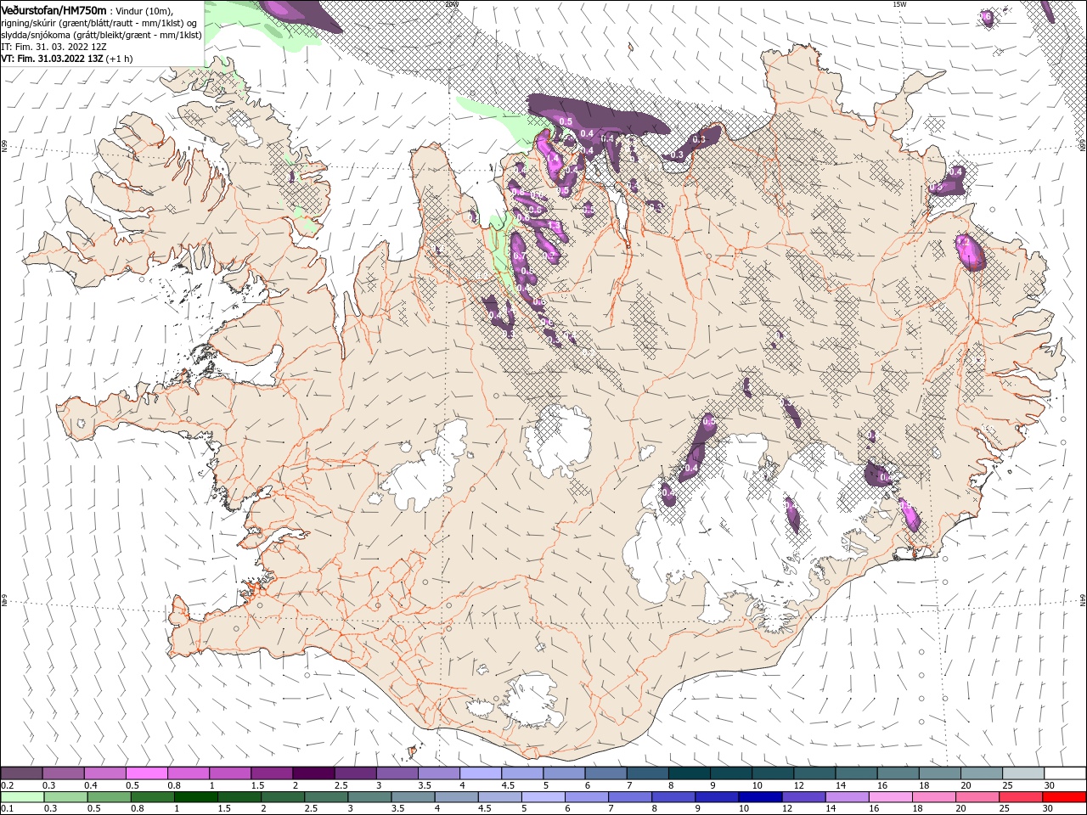
Task: Pick the snow-scale swatch starting at 0.4
Action: click(104, 773)
